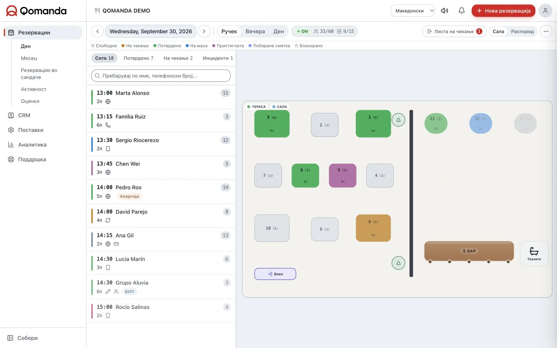The height and width of the screenshot is (348, 557).
Task: Open Резервации во сандаче in the sidebar
Action: click(x=39, y=73)
